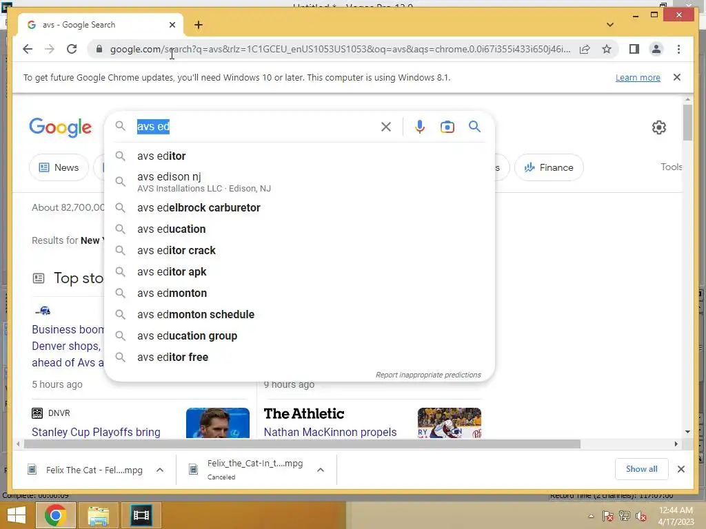Open the 'Felix The Cat - Fel....mpg' download
The width and height of the screenshot is (706, 529).
click(85, 470)
